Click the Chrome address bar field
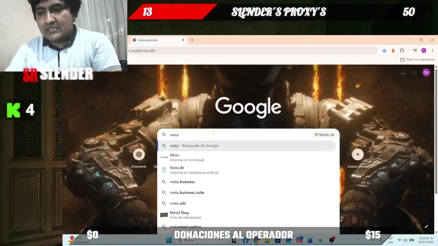 (x=252, y=51)
